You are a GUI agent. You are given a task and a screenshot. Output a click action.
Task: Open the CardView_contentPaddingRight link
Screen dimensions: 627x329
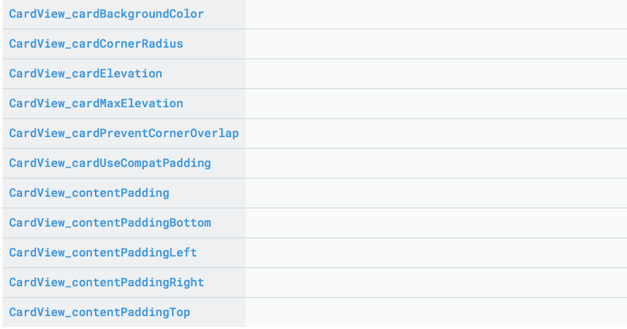click(x=107, y=282)
